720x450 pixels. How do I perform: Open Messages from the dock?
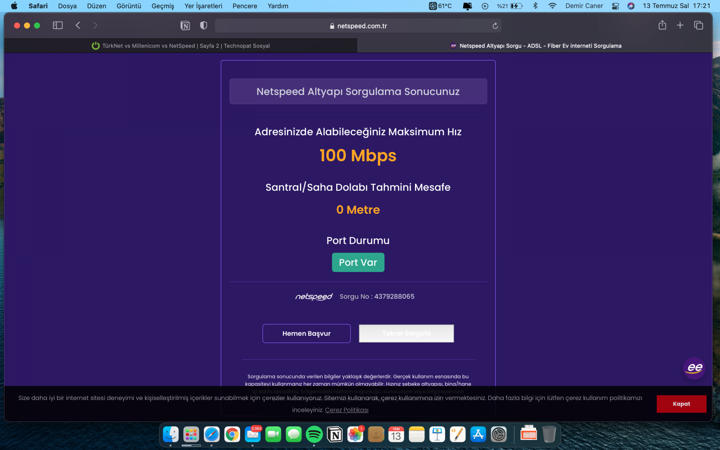tap(294, 435)
